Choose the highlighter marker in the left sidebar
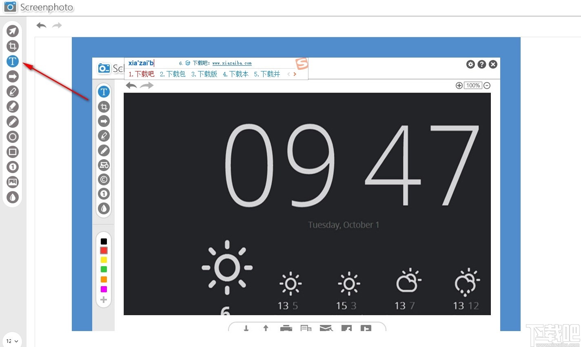 coord(13,107)
